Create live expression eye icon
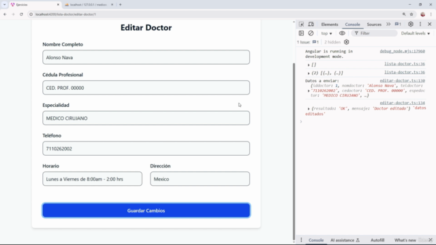The height and width of the screenshot is (245, 436). pyautogui.click(x=342, y=33)
